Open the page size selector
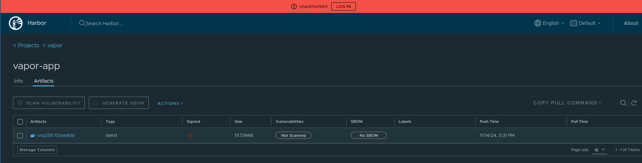The image size is (642, 163). click(600, 150)
